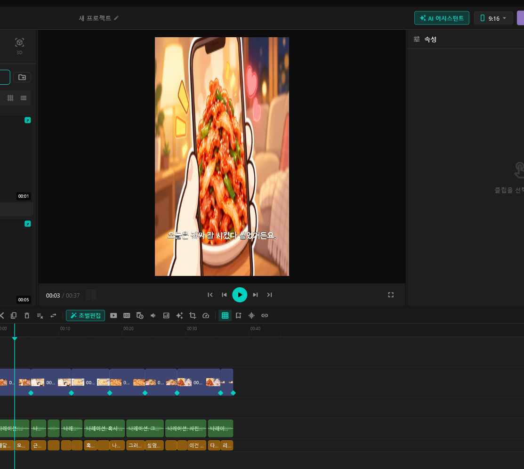This screenshot has height=469, width=524.
Task: Click the playhead marker on timeline ruler
Action: pyautogui.click(x=15, y=339)
